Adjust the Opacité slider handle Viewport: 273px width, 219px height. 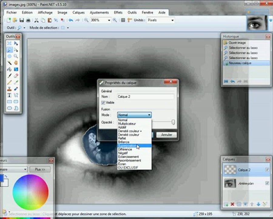pos(173,122)
